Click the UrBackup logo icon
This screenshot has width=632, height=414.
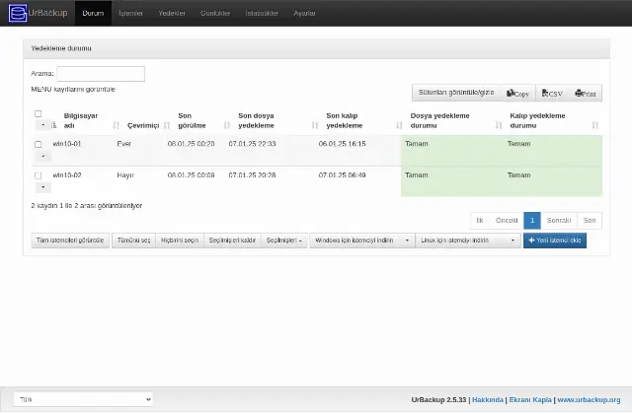(18, 13)
